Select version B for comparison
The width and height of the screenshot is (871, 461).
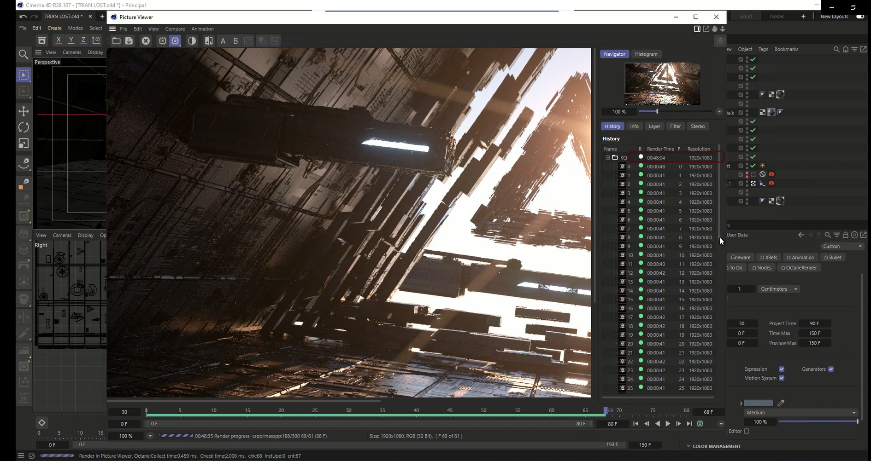point(235,41)
